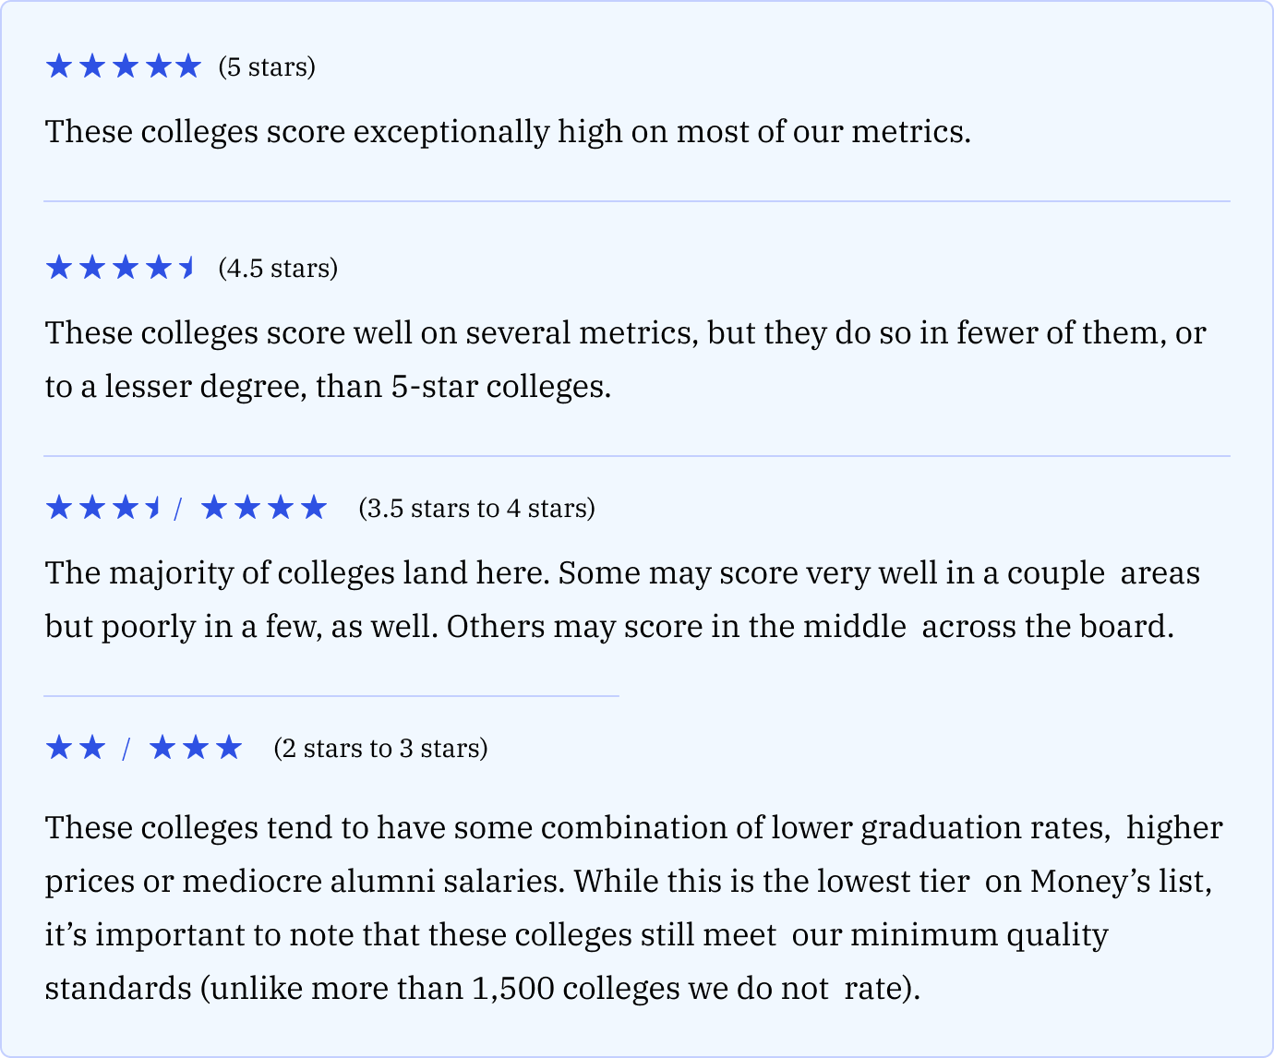This screenshot has width=1274, height=1058.
Task: Click the last star in the 5-star row
Action: [187, 66]
